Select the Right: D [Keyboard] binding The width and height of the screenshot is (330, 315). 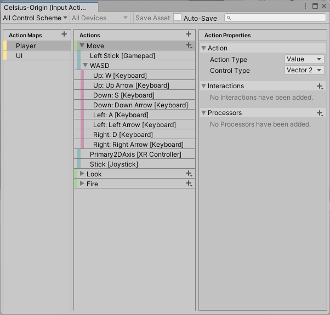point(134,135)
